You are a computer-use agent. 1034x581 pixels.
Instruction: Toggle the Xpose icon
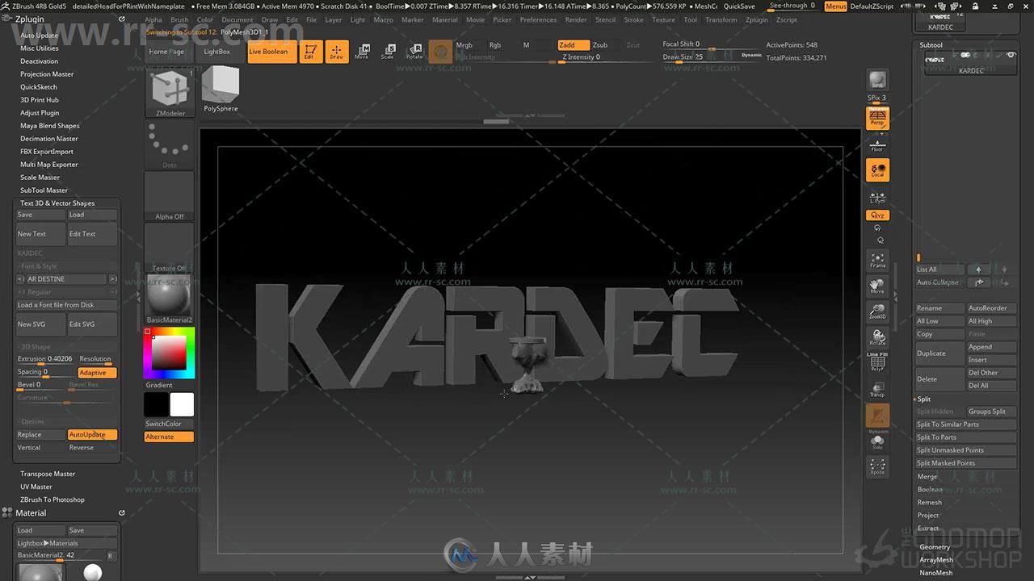pyautogui.click(x=877, y=466)
